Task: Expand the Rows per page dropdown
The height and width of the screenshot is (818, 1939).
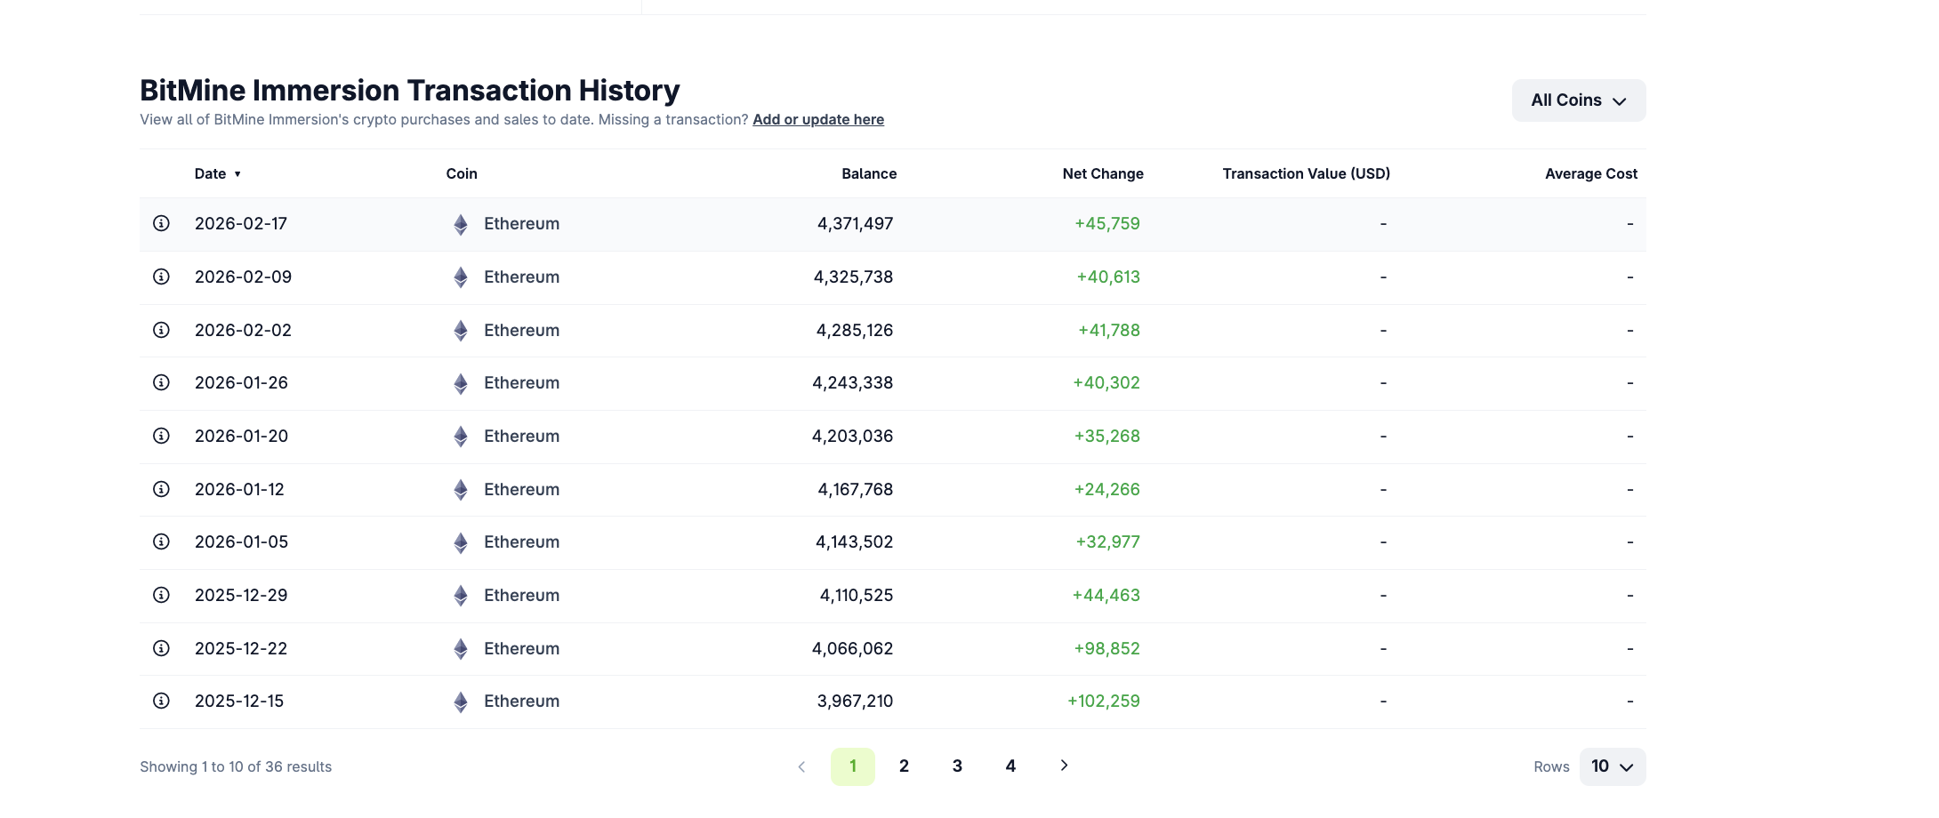Action: [1612, 766]
